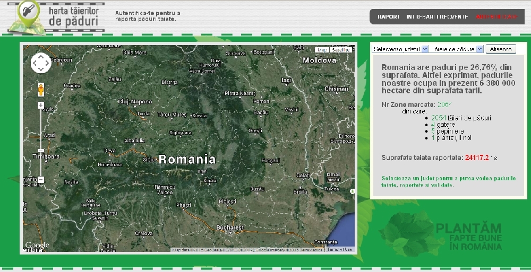Click the Nr Zone marcate count value
Screen dimensions: 531x272
pyautogui.click(x=444, y=104)
